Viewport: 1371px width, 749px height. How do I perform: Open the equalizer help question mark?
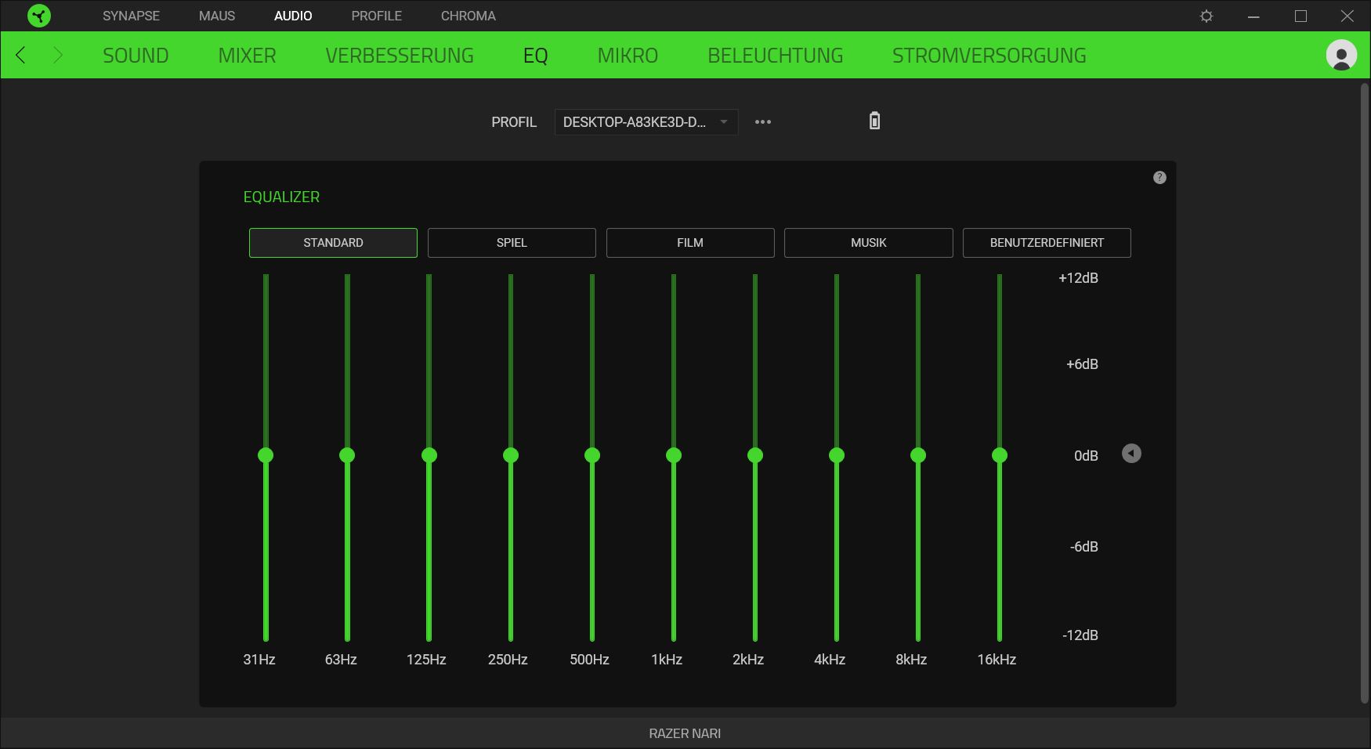[x=1159, y=178]
